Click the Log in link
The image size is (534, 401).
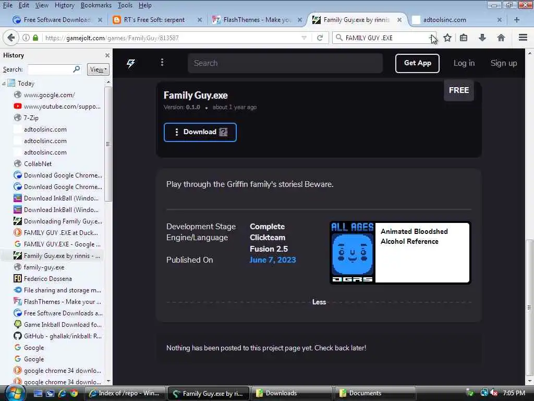point(464,63)
